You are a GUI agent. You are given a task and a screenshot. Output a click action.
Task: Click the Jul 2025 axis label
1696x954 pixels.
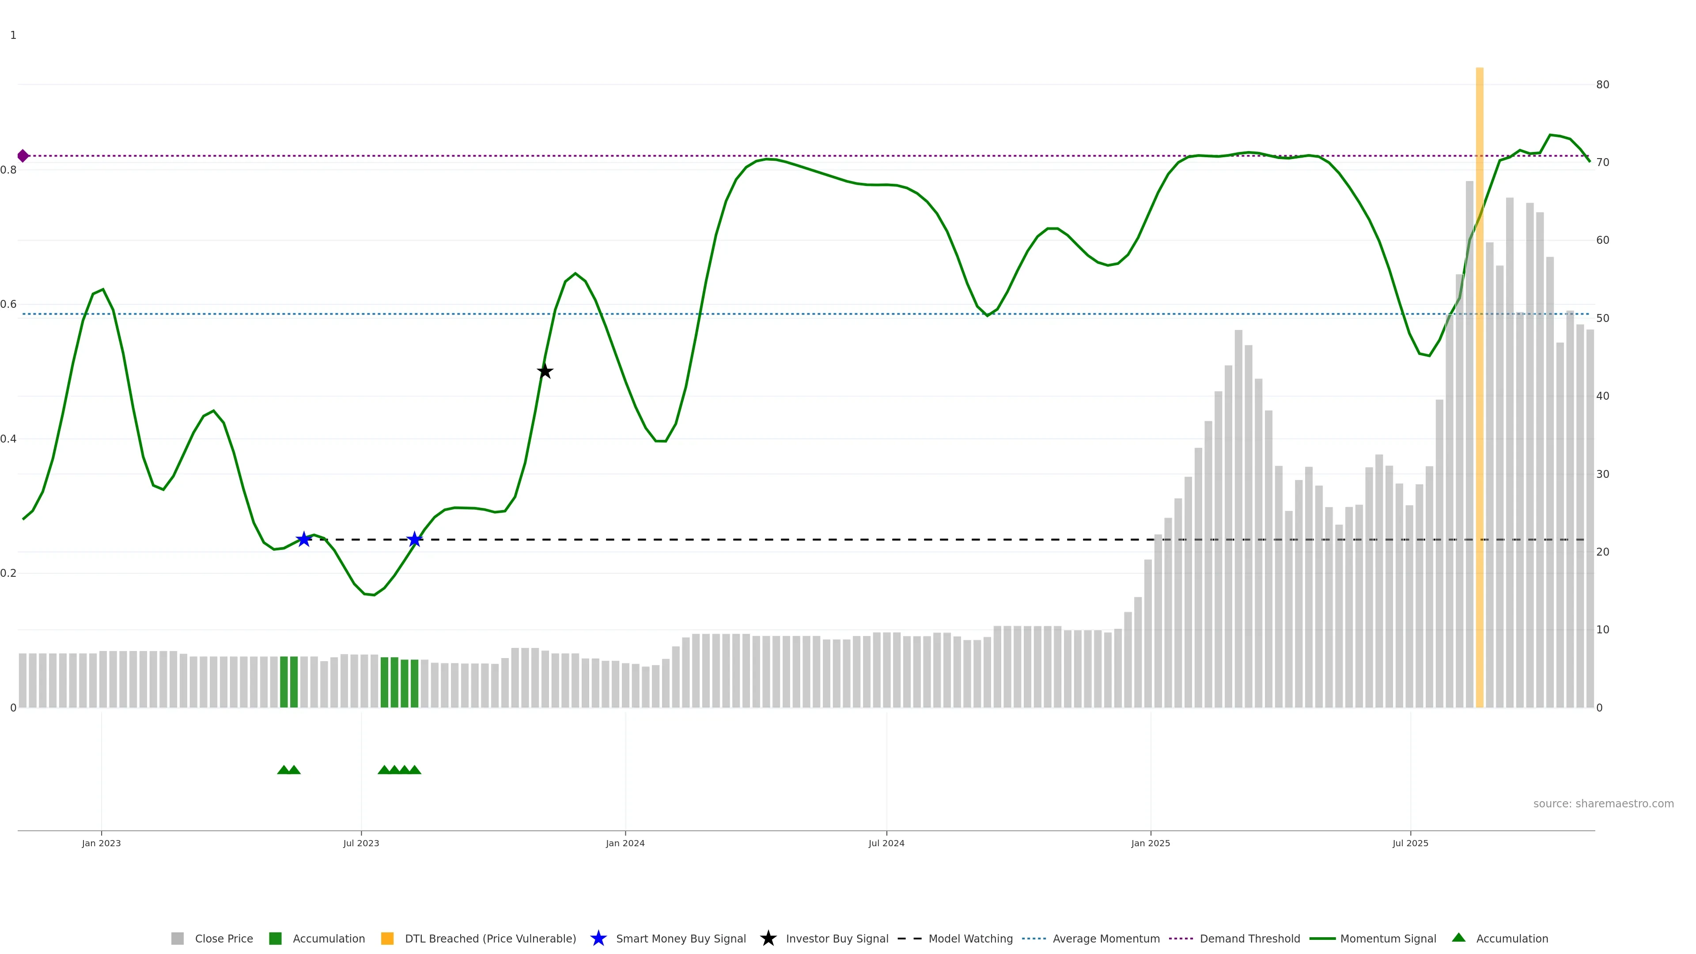click(1410, 843)
